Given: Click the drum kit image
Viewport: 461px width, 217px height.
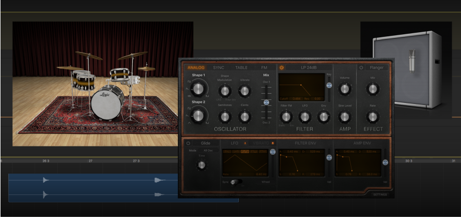Looking at the screenshot, I should [x=103, y=84].
